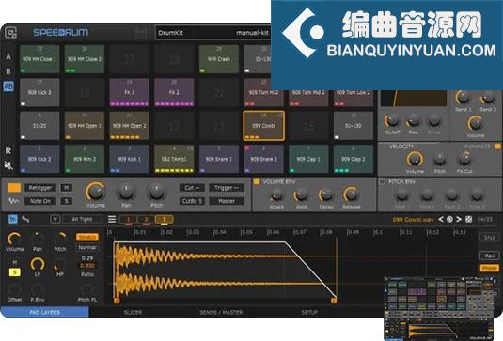Select layer 2 tab

147,220
